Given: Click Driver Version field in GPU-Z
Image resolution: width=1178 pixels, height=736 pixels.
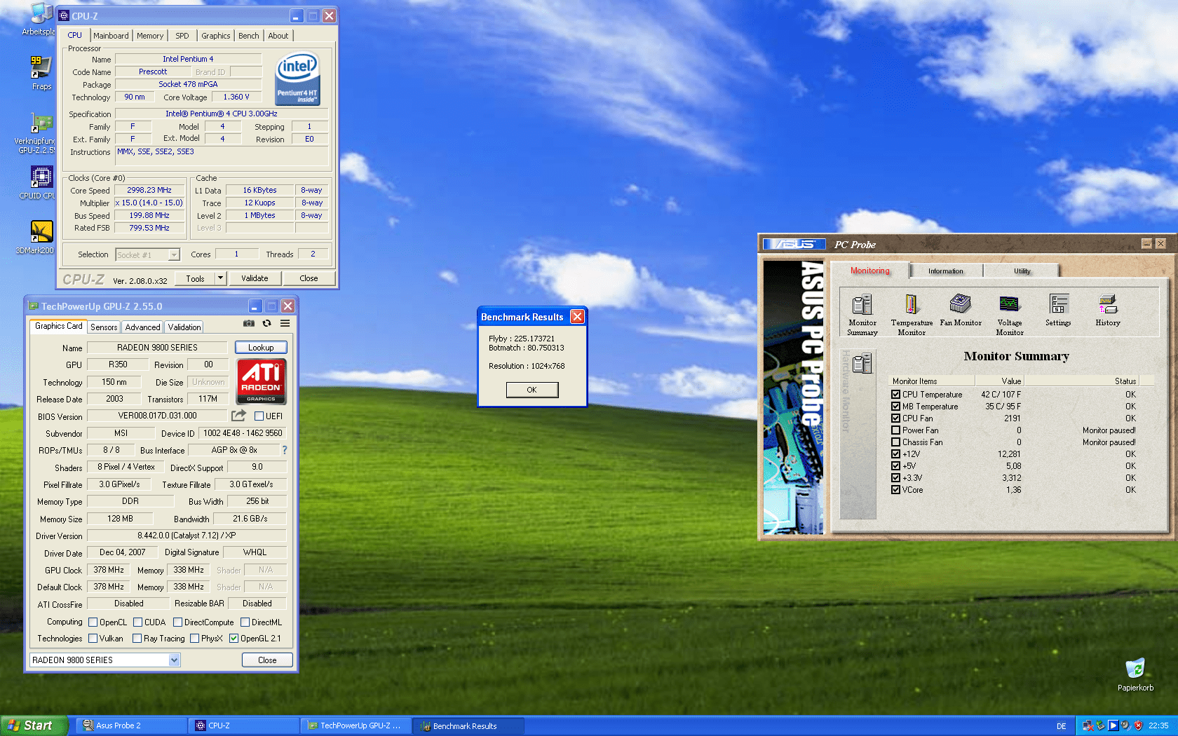Looking at the screenshot, I should 187,536.
